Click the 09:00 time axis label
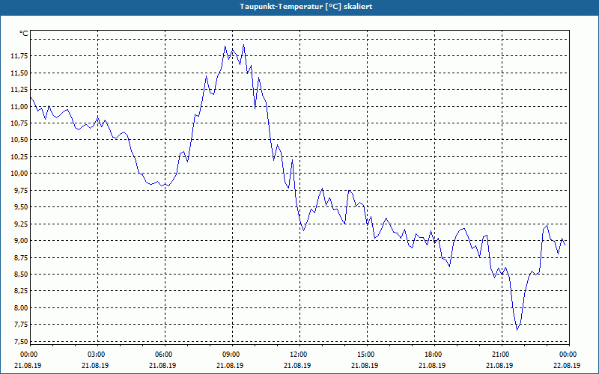599x374 pixels. [231, 355]
